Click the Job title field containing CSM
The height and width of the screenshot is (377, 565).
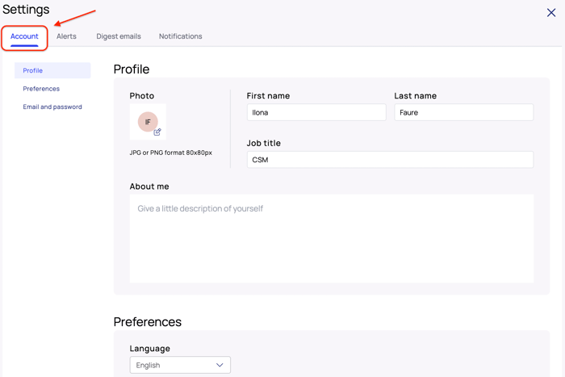[x=389, y=160]
